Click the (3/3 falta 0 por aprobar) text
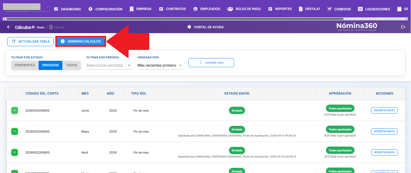The image size is (411, 173). click(340, 115)
